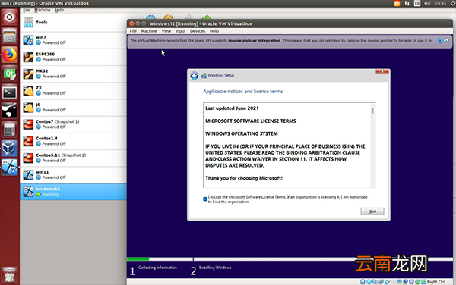The height and width of the screenshot is (285, 456).
Task: Open the Devices menu
Action: [x=198, y=31]
